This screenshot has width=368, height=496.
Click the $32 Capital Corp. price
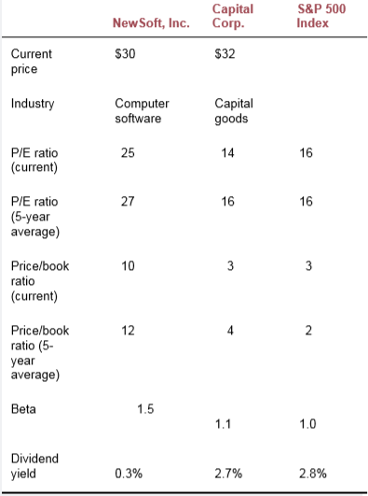click(225, 54)
